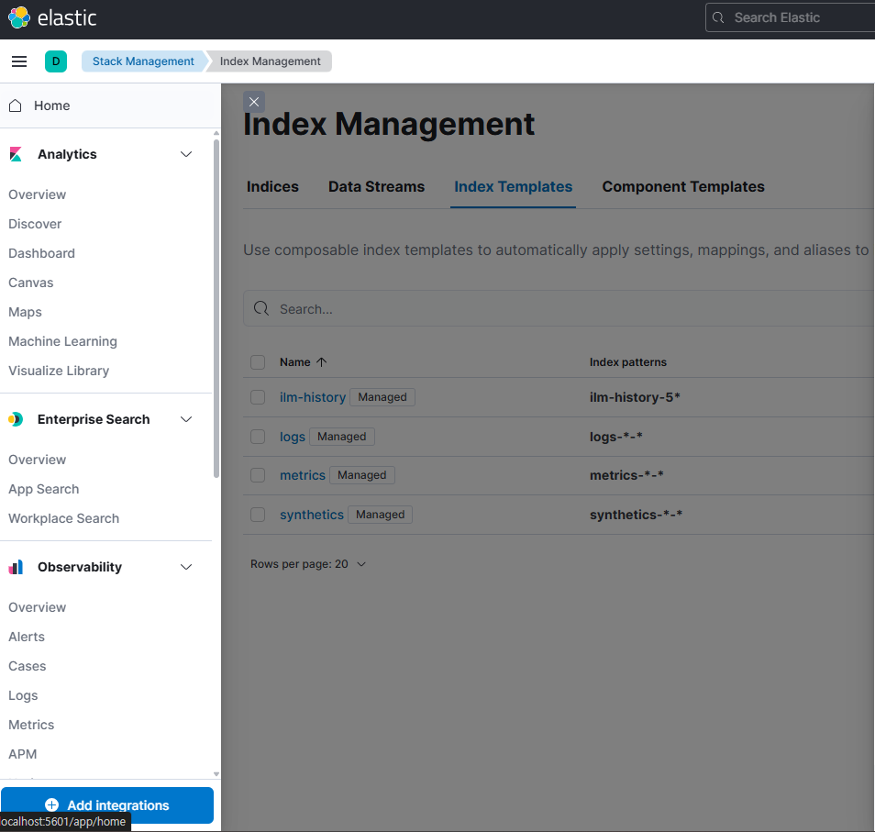Click the magnifier in Search Elastic

tap(719, 17)
